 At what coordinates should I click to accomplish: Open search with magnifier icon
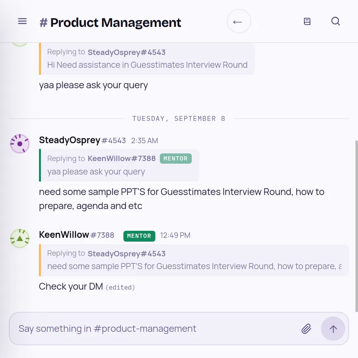pyautogui.click(x=335, y=21)
